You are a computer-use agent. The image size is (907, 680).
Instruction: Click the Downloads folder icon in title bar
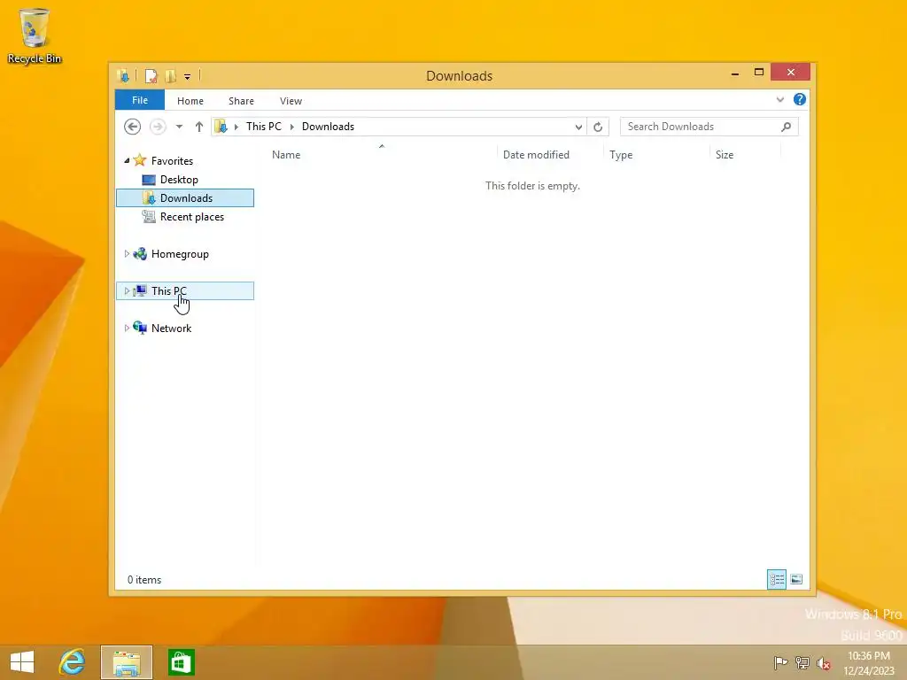(122, 76)
